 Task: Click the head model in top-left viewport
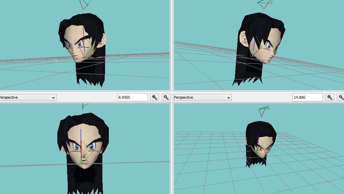(82, 50)
